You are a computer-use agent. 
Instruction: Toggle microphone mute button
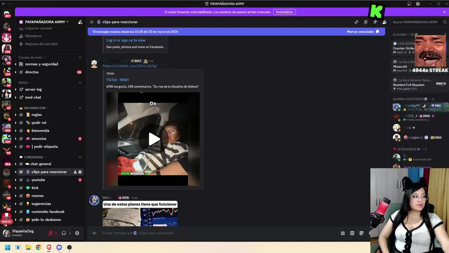[51, 233]
